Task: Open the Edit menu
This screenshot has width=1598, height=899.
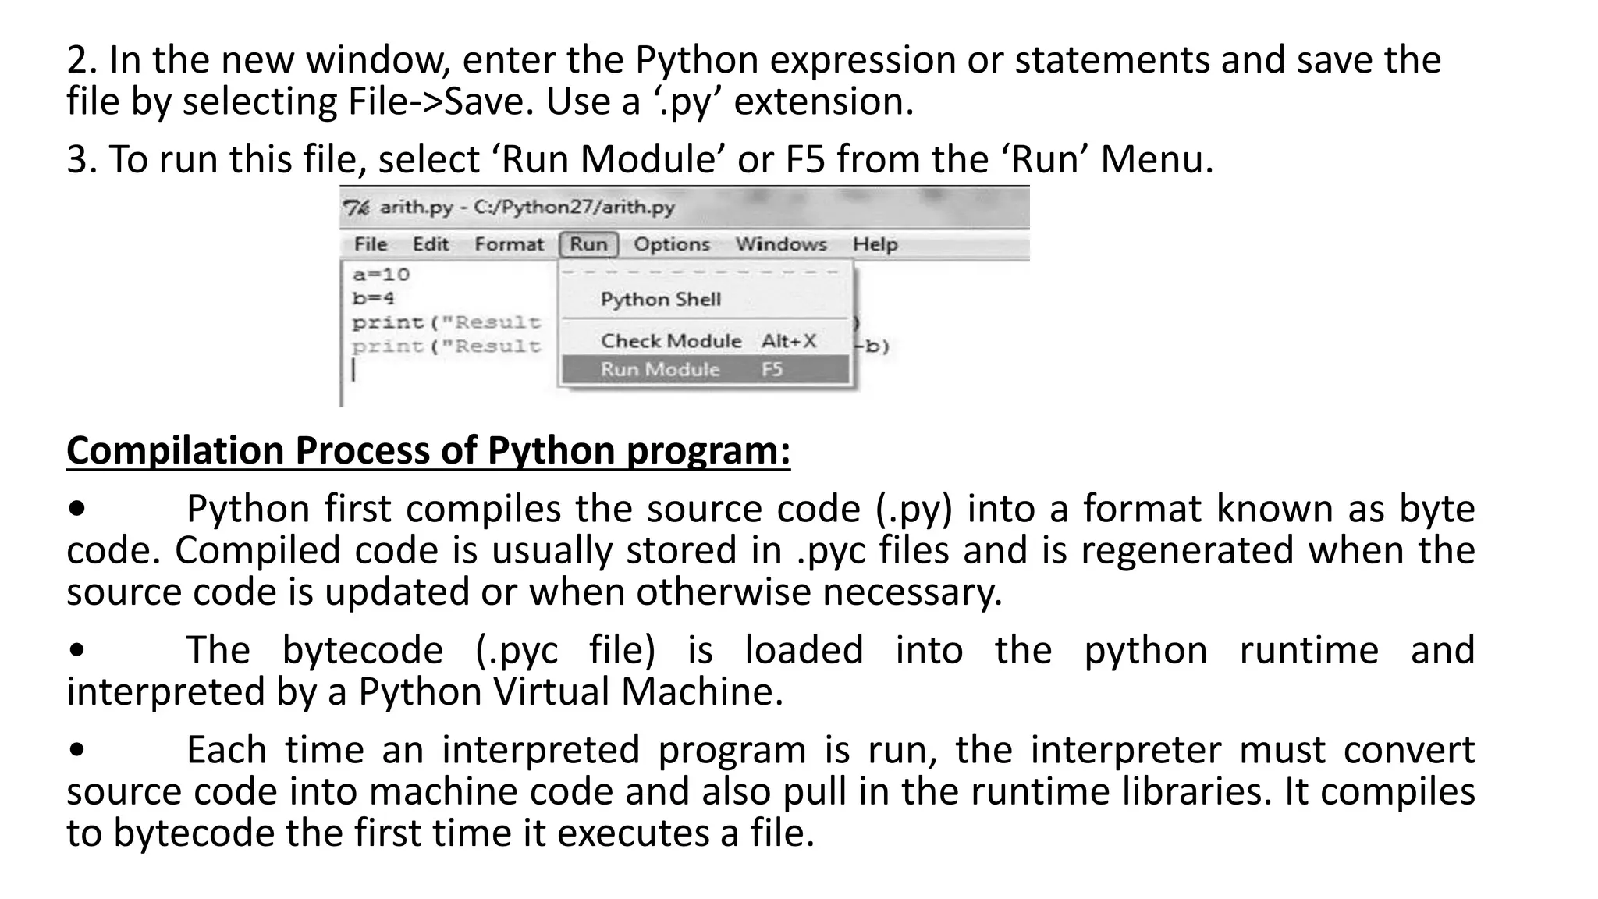Action: point(431,244)
